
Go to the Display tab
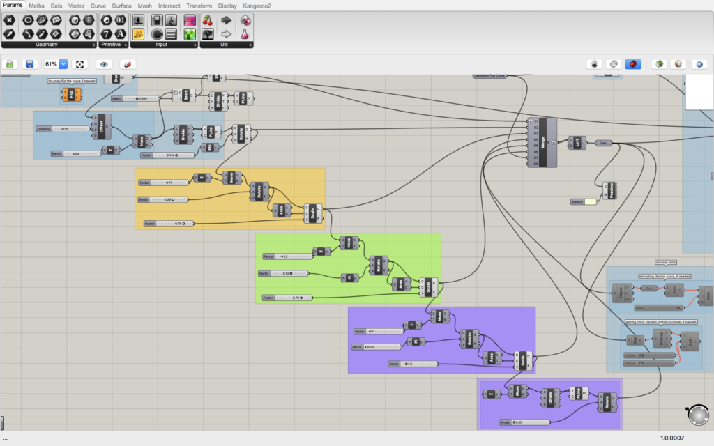227,6
